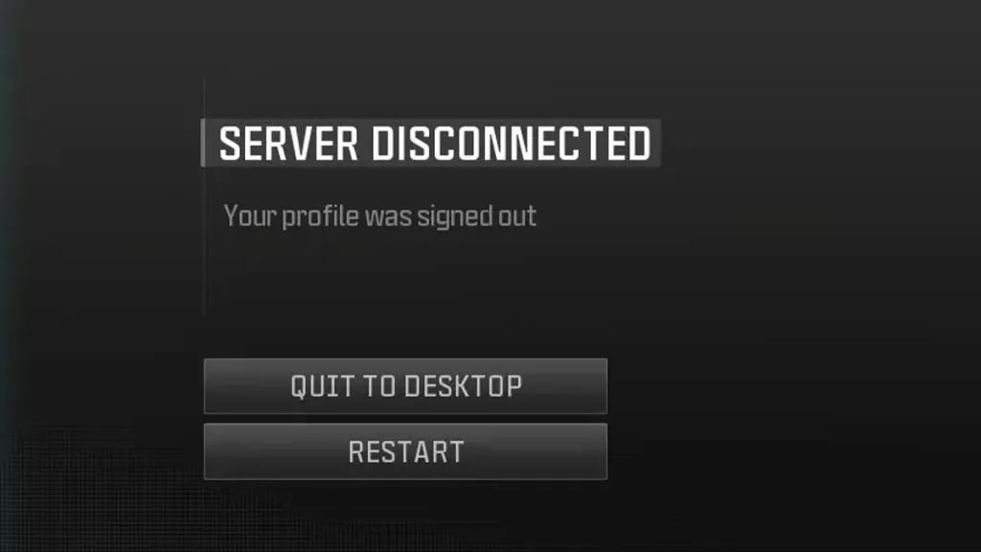The width and height of the screenshot is (981, 552).
Task: Choose the upper dialog option Quit to Desktop
Action: [x=405, y=386]
